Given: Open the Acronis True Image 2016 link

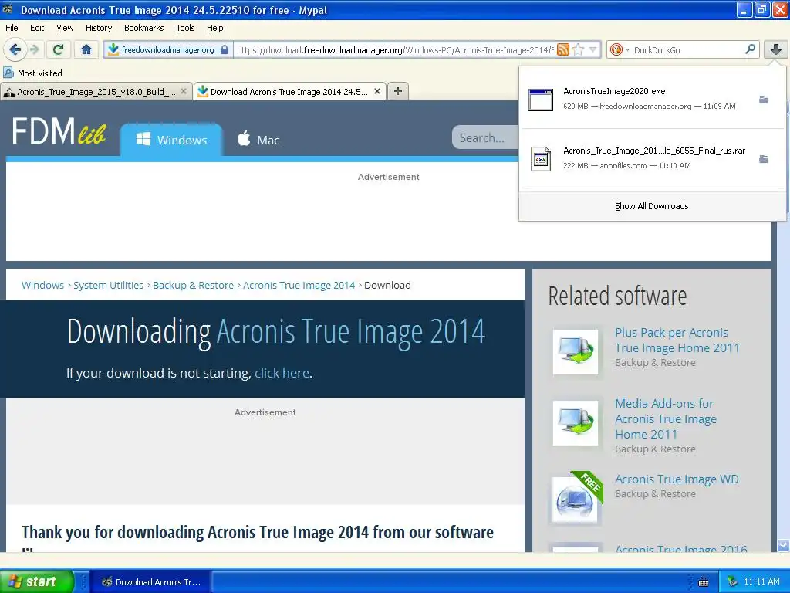Looking at the screenshot, I should tap(681, 548).
